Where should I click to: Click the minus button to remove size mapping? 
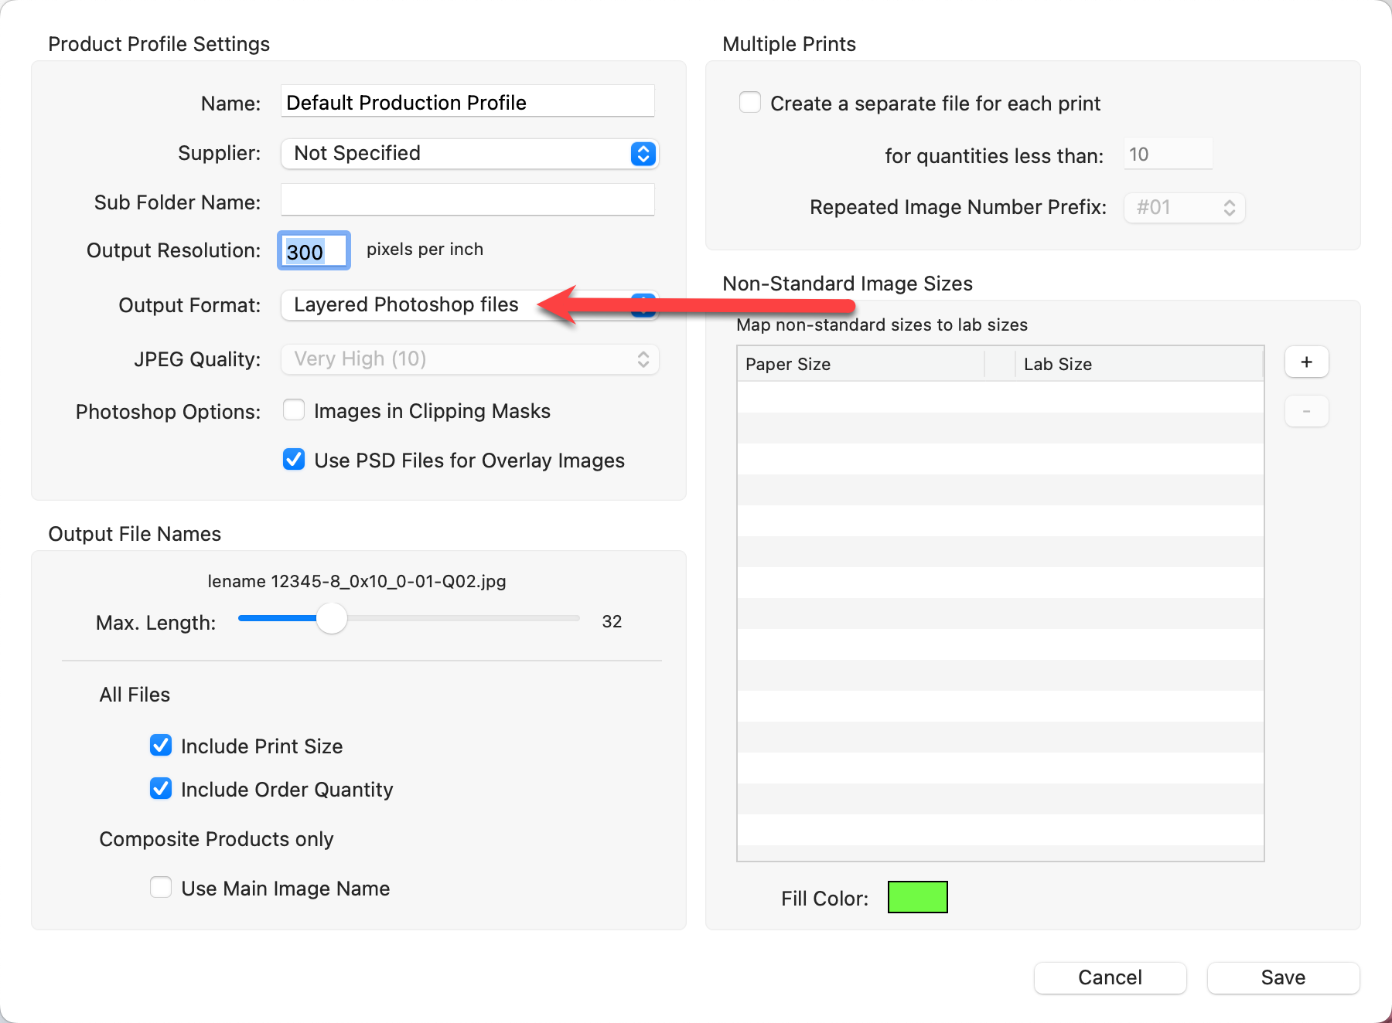pyautogui.click(x=1306, y=412)
